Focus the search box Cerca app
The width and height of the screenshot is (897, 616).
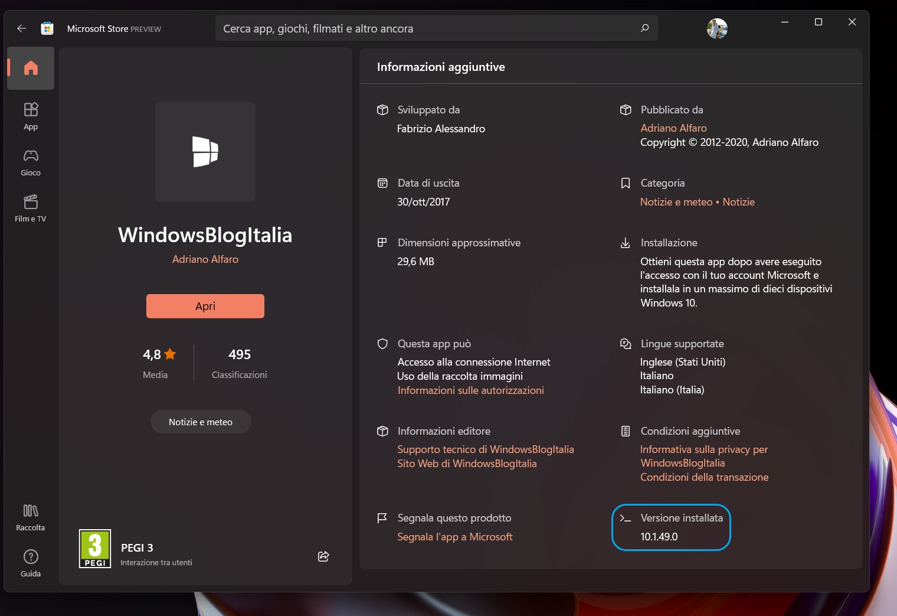click(x=437, y=28)
